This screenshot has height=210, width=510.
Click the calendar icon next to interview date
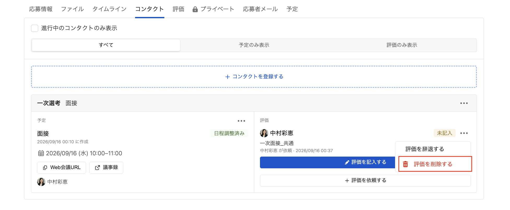click(41, 153)
